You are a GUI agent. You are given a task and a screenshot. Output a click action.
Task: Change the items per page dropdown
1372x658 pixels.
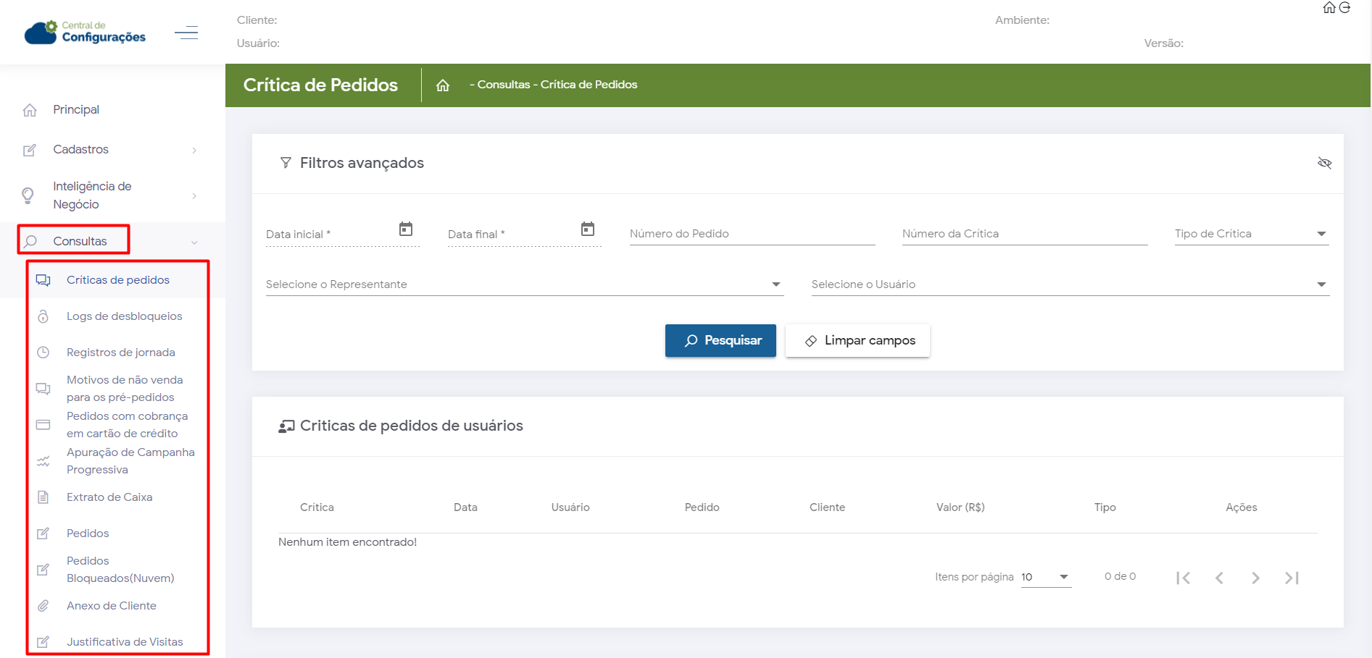pyautogui.click(x=1046, y=577)
